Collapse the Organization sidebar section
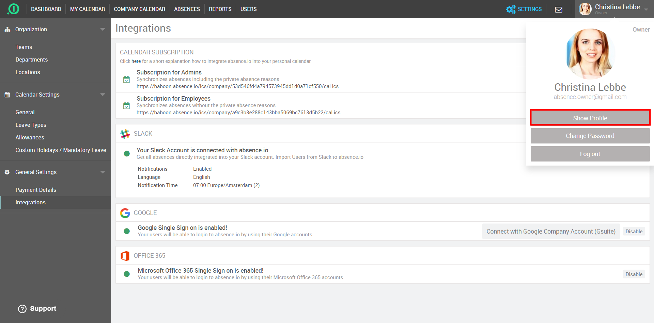The height and width of the screenshot is (323, 654). pyautogui.click(x=103, y=30)
